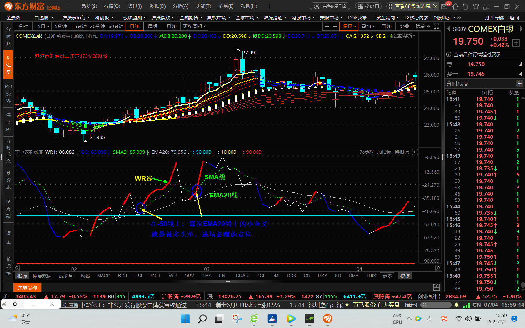The image size is (525, 328).
Task: Zoom out chart with minus icon
Action: (x=335, y=27)
